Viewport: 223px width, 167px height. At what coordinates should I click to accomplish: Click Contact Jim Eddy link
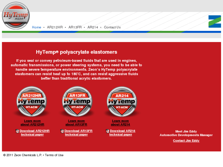[x=186, y=141]
